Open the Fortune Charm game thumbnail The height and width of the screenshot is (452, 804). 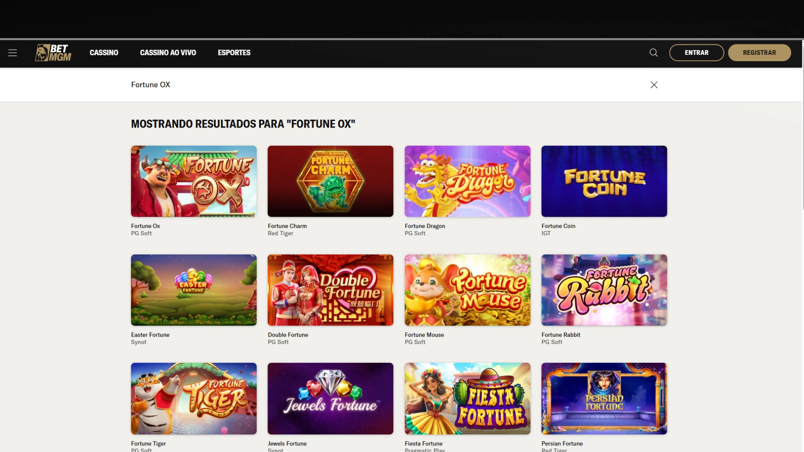[x=330, y=181]
